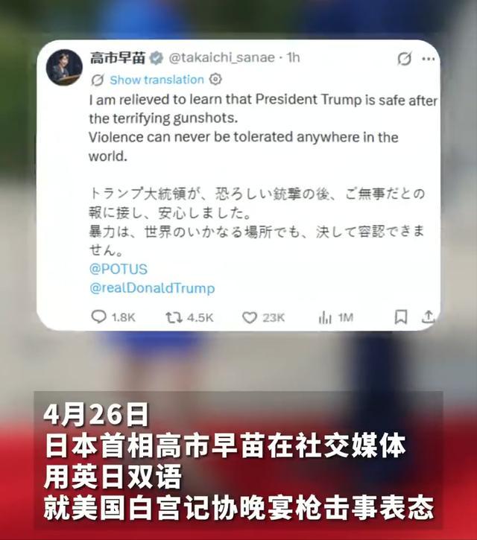Click the reply speech bubble icon
Image resolution: width=477 pixels, height=540 pixels.
tap(98, 317)
